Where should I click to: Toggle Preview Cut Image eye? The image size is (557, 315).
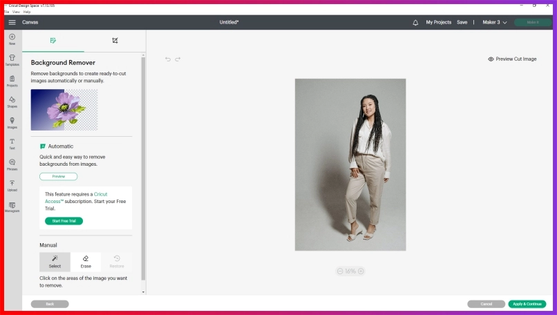[x=491, y=59]
